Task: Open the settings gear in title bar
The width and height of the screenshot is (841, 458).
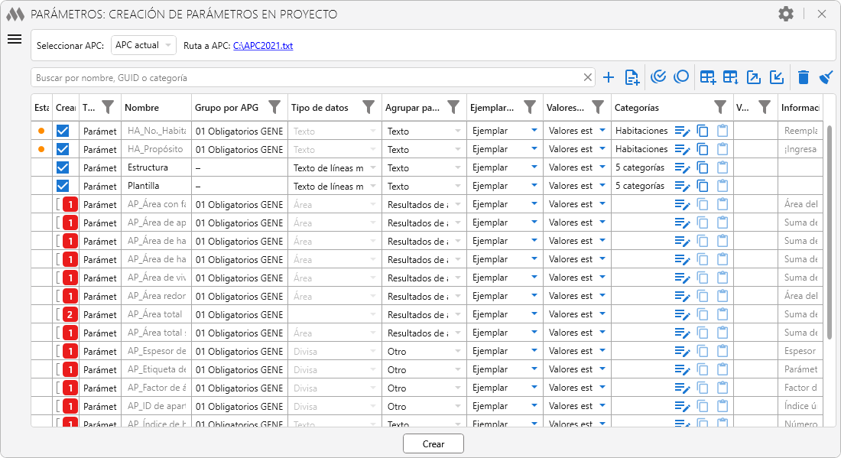Action: [x=785, y=14]
